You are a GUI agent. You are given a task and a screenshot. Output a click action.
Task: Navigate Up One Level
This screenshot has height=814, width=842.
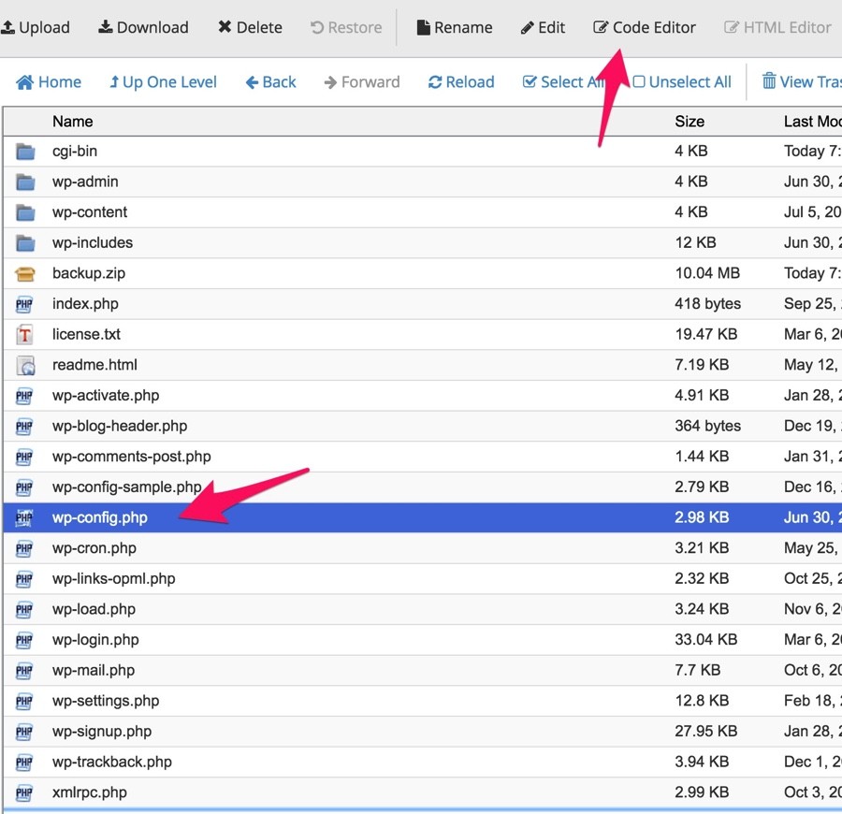coord(163,82)
